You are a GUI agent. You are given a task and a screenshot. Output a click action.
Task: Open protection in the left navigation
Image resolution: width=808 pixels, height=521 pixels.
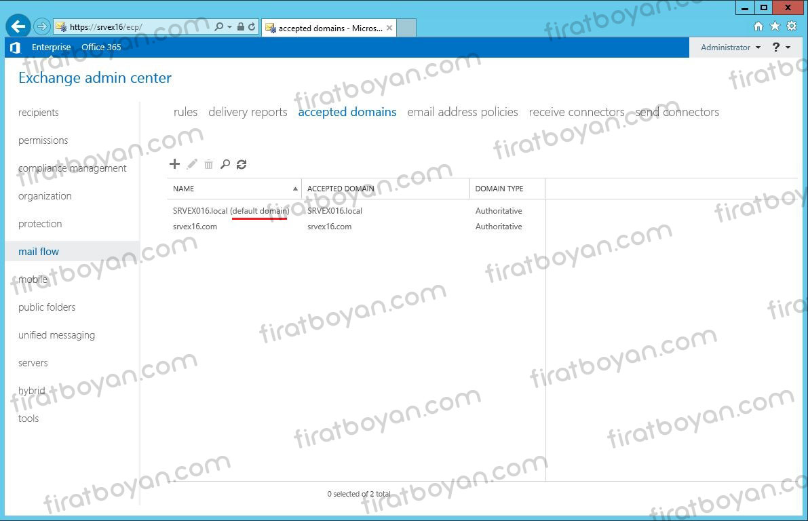pos(39,224)
